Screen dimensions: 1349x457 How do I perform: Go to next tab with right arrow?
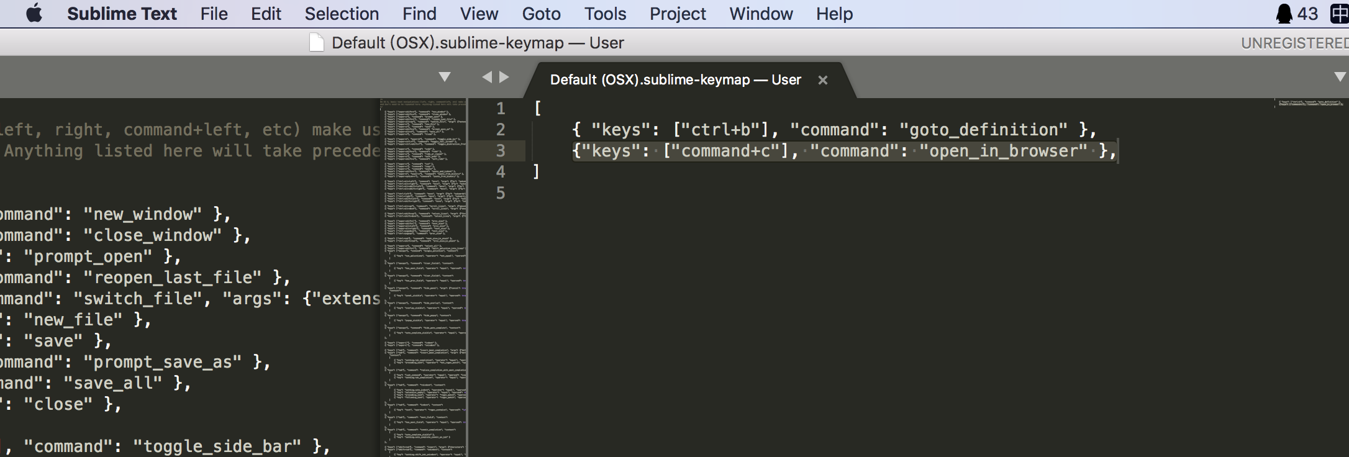[504, 77]
